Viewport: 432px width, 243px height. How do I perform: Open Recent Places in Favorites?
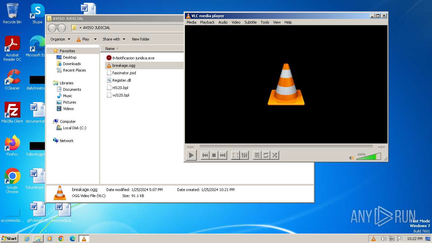(75, 70)
